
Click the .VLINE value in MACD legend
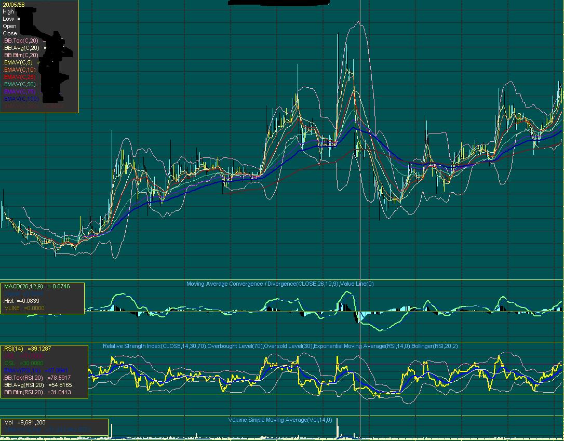(24, 308)
